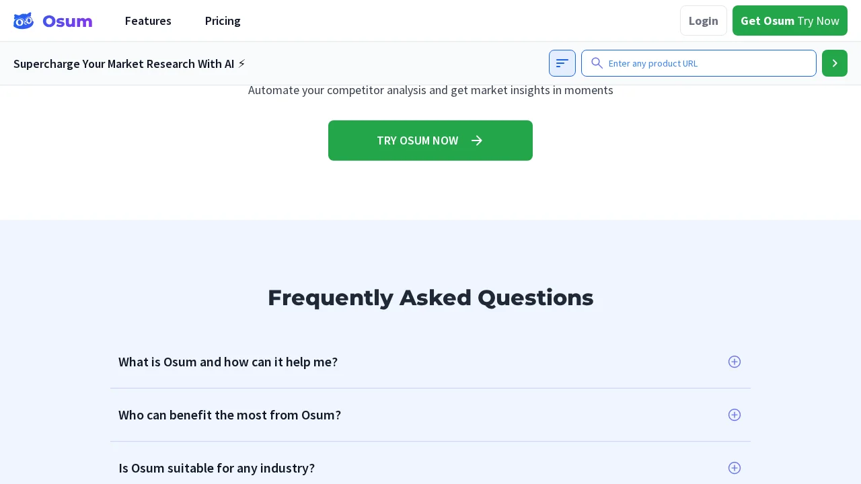Click the Osum wordmark next to the logo
861x484 pixels.
tap(67, 21)
